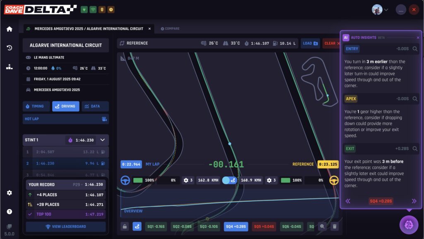Go to next insight with double-arrow
The height and width of the screenshot is (239, 424).
click(414, 201)
